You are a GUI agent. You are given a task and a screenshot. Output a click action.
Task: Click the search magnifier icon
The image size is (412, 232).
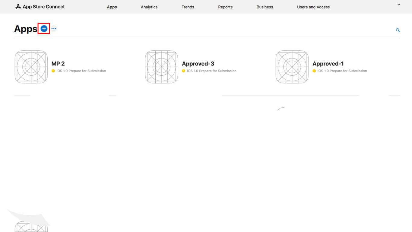[398, 30]
